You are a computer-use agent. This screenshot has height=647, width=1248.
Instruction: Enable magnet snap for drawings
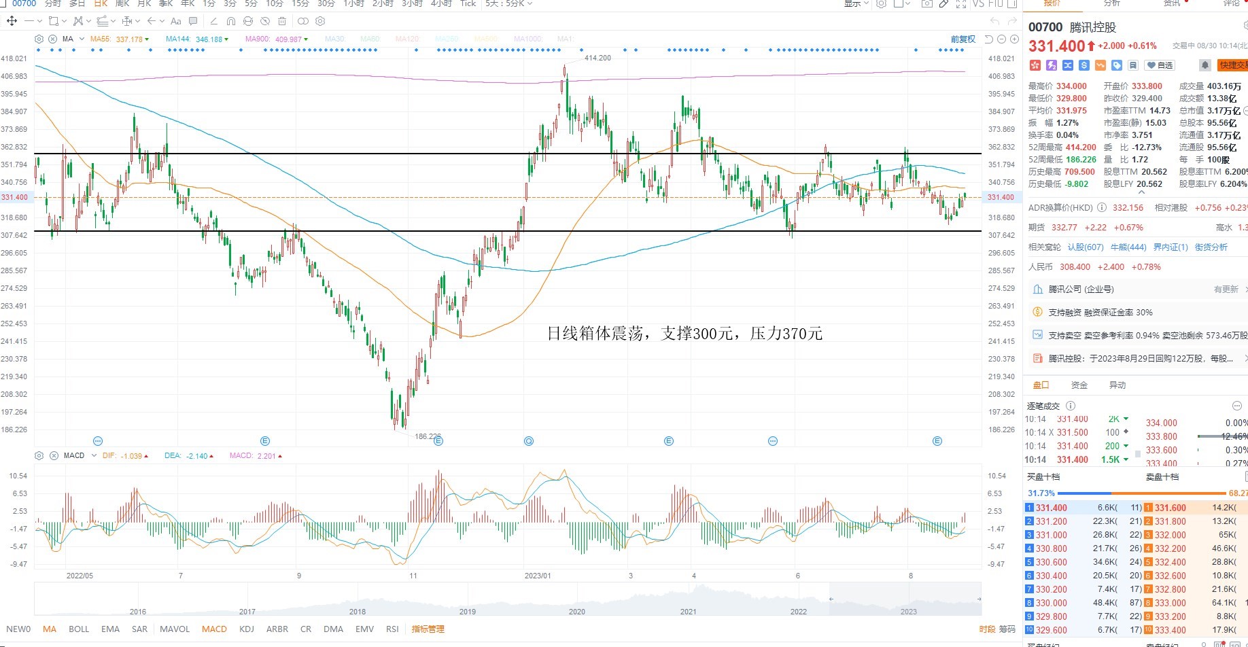(231, 21)
